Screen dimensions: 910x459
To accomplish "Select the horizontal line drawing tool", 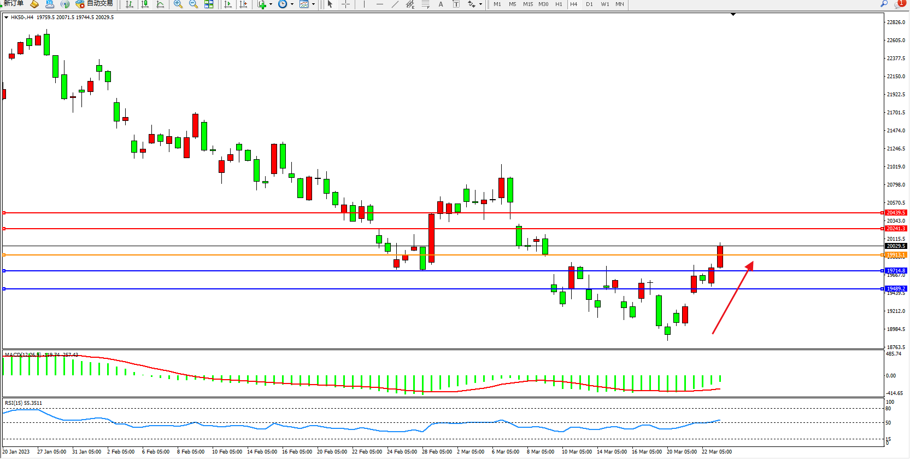I will click(x=380, y=4).
